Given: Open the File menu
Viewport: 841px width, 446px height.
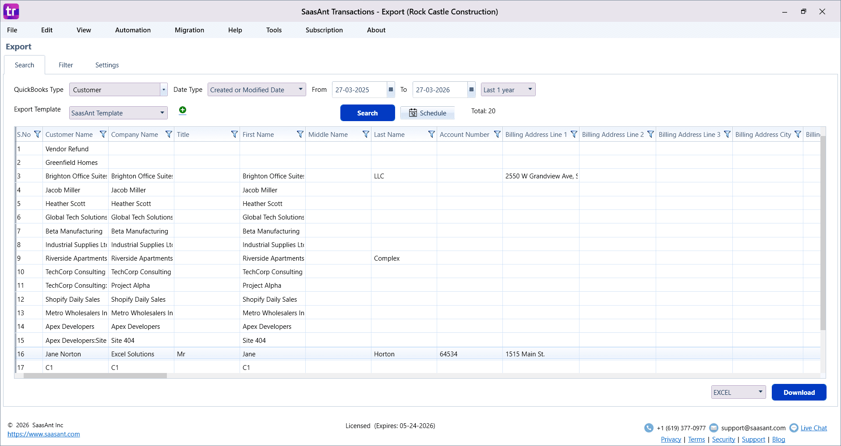Looking at the screenshot, I should click(x=12, y=30).
